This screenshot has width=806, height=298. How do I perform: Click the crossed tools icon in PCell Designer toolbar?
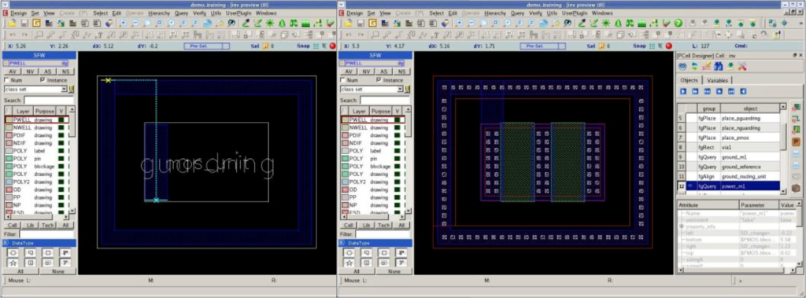[x=741, y=66]
